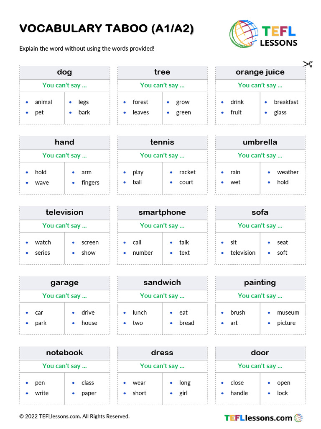Viewport: 321px width, 429px height.
Task: Click the "umbrella" card heading
Action: pos(260,142)
